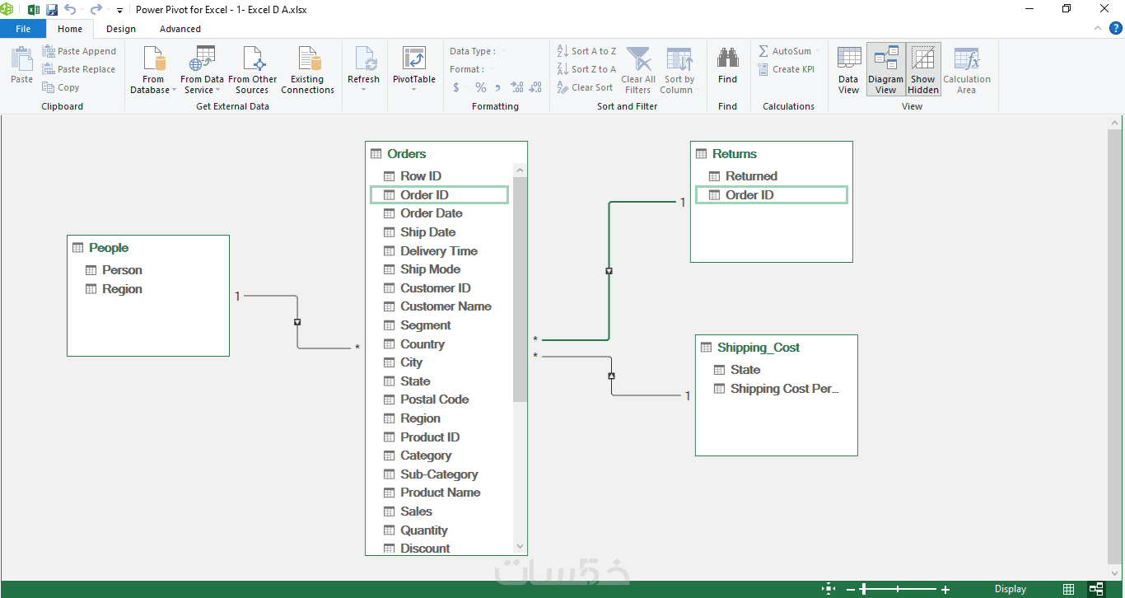1125x598 pixels.
Task: Switch to Data View
Action: tap(848, 70)
